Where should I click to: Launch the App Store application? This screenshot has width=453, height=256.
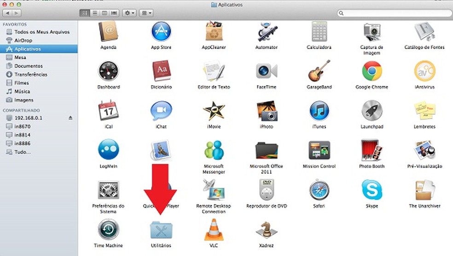[161, 31]
